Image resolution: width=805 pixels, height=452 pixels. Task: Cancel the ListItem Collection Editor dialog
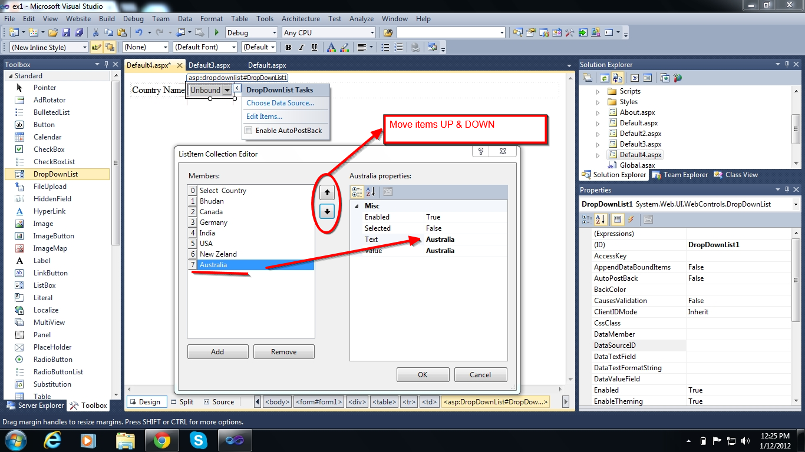(480, 375)
